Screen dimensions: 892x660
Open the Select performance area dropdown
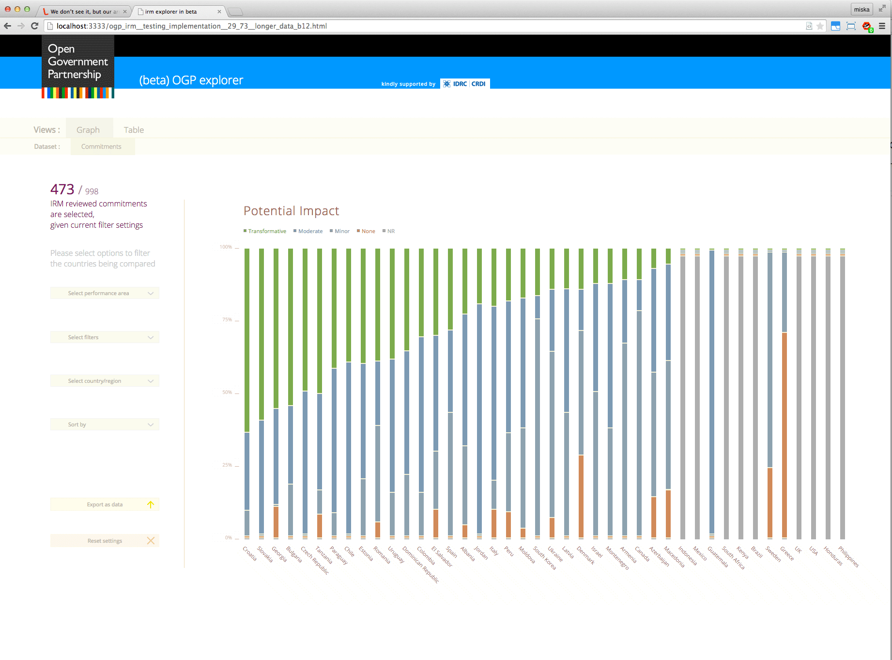[x=105, y=293]
